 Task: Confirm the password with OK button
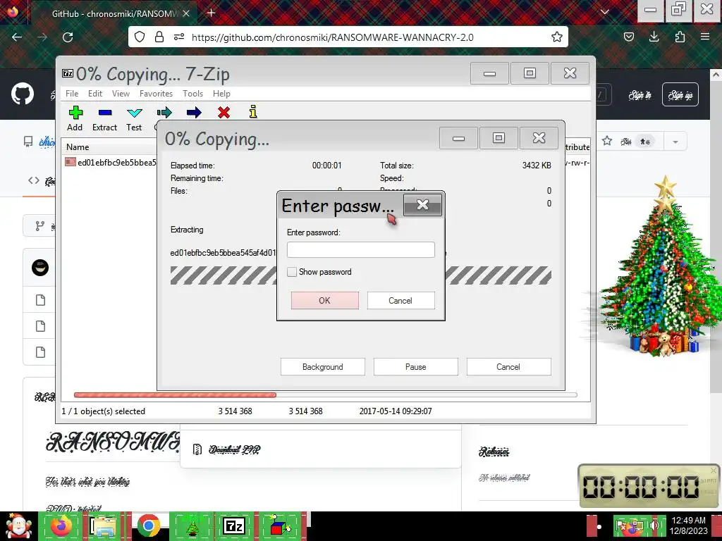[324, 300]
